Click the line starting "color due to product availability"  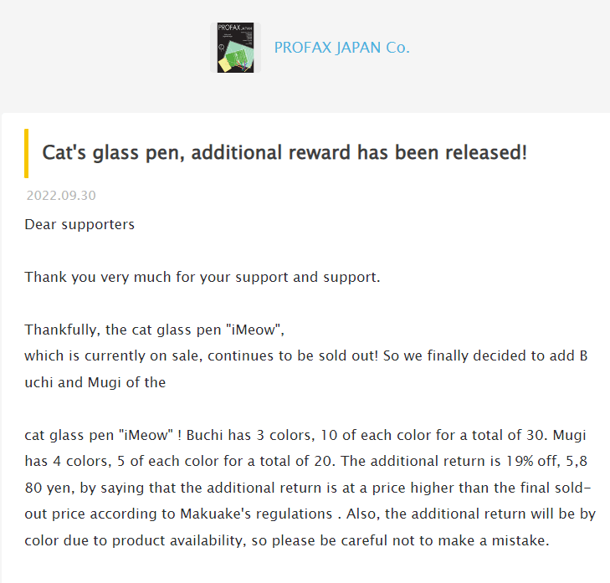[x=287, y=540]
